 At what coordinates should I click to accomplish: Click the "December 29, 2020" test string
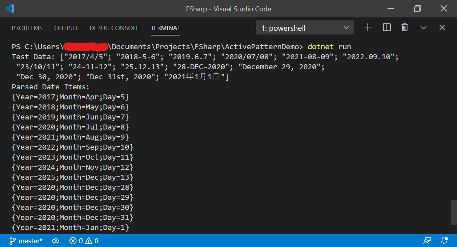click(279, 67)
